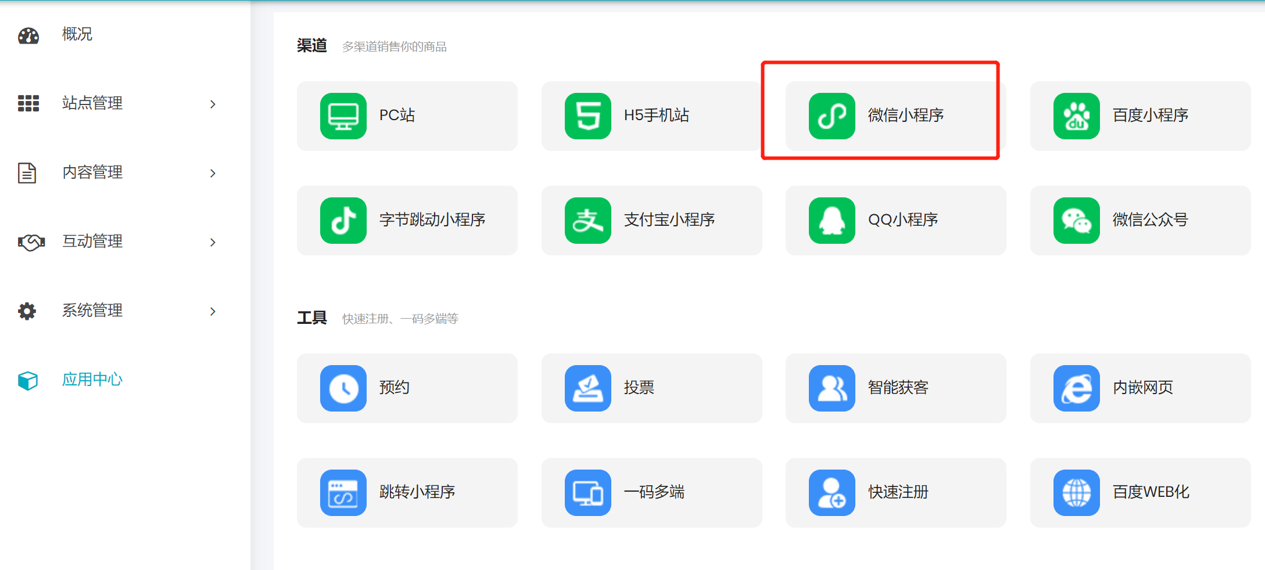This screenshot has width=1265, height=570.
Task: Click the QQ小程序 penguin icon
Action: [x=832, y=221]
